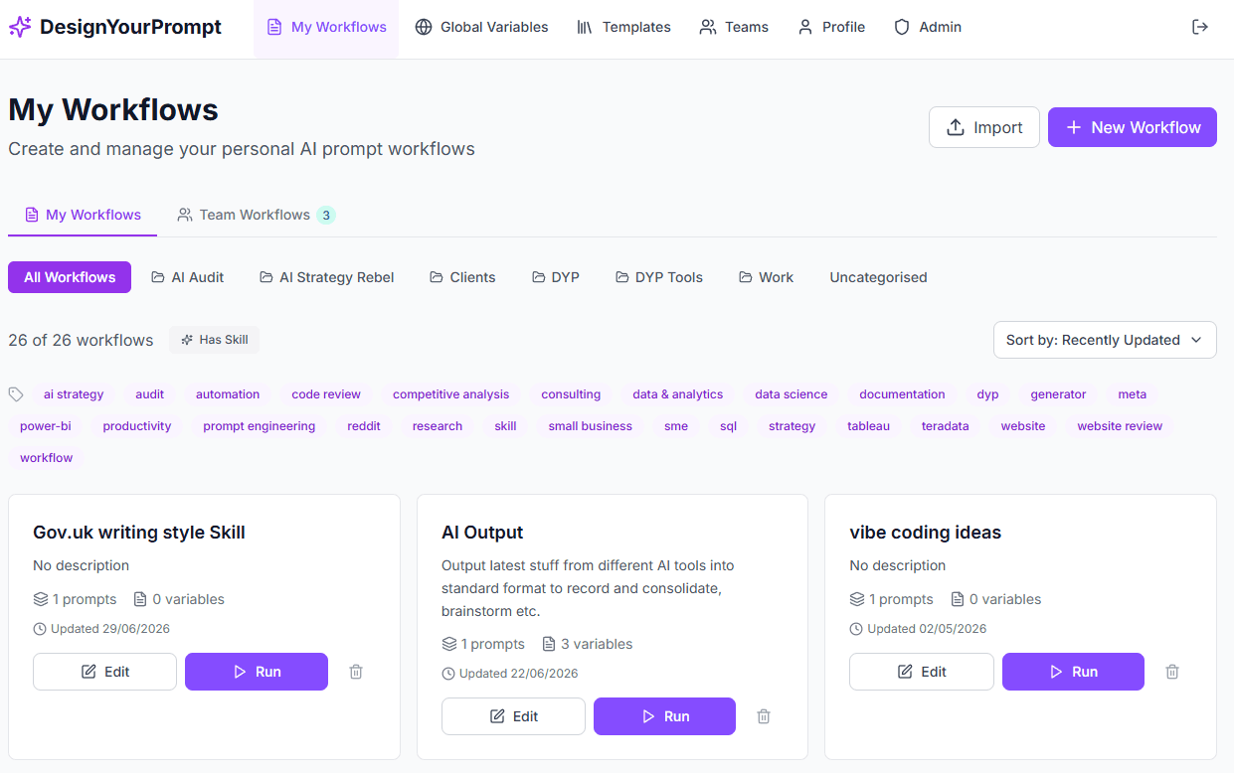Viewport: 1234px width, 773px height.
Task: Click the tag icon beside tag list
Action: [x=16, y=394]
